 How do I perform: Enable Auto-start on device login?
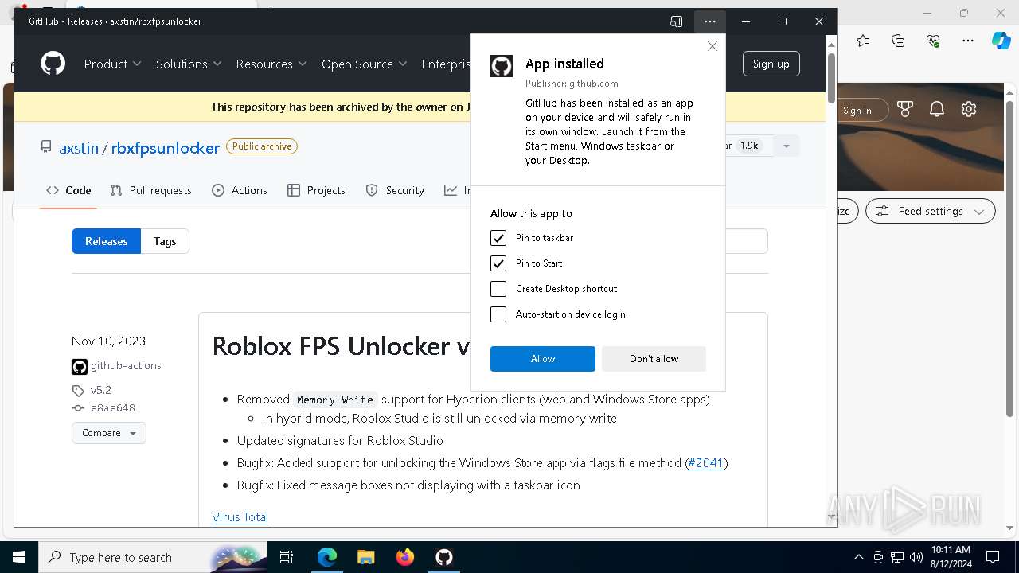click(x=498, y=314)
